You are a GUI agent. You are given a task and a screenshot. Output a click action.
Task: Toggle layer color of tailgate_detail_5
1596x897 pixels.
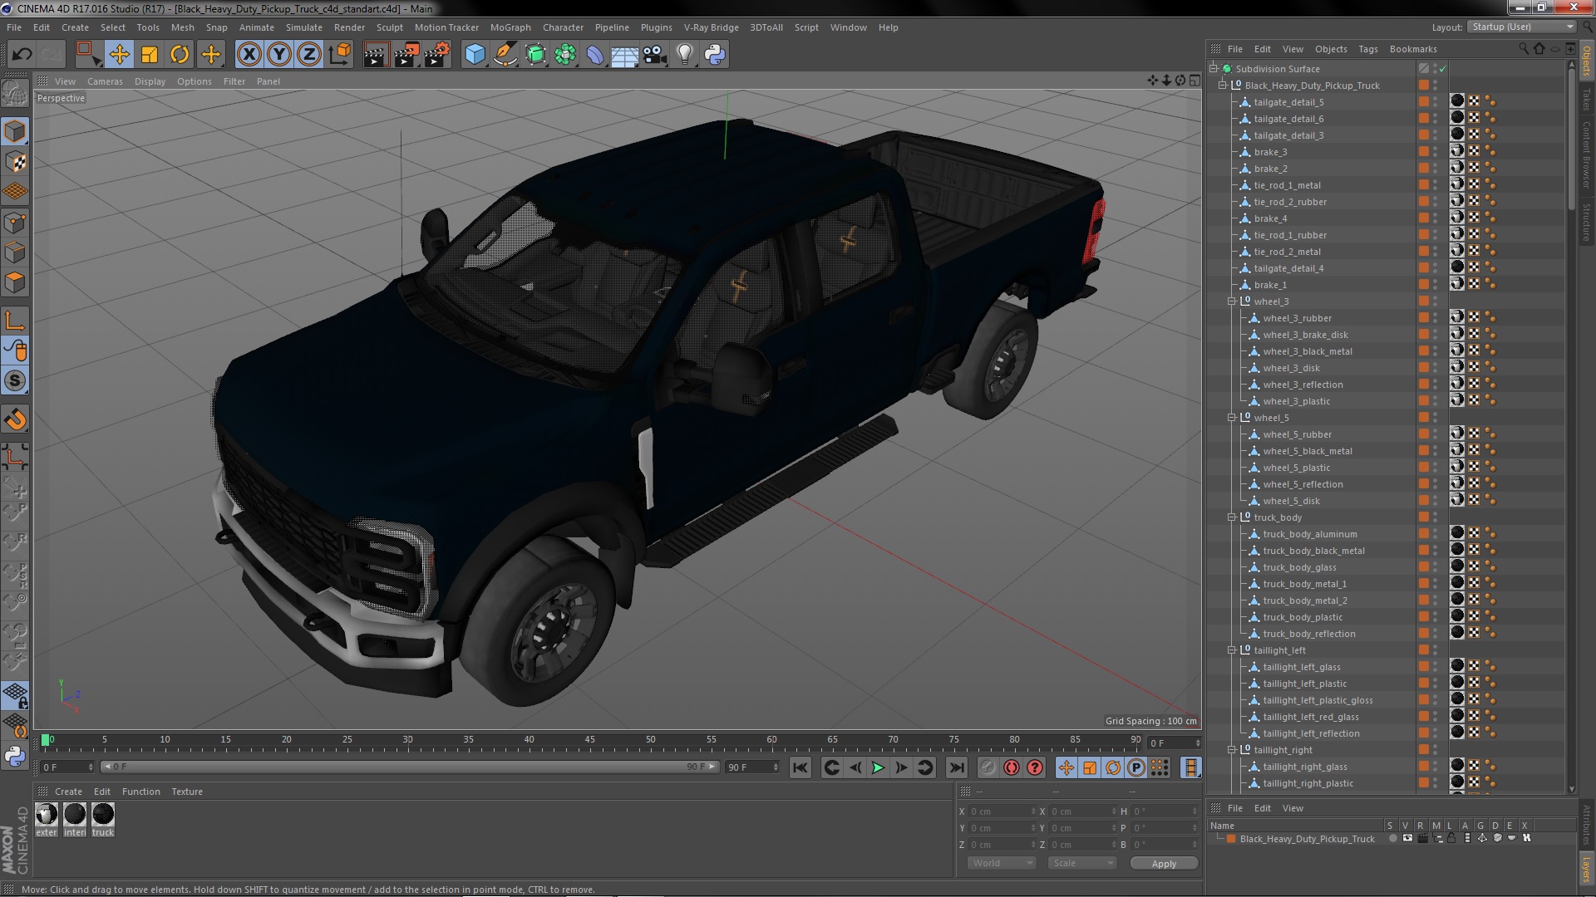(1424, 102)
